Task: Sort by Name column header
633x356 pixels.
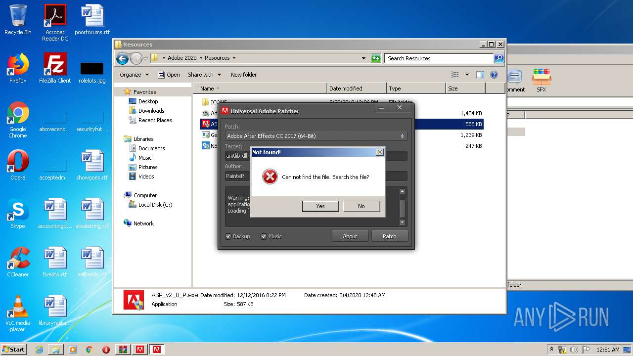Action: 260,89
